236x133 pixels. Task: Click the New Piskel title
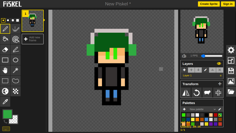pyautogui.click(x=118, y=4)
